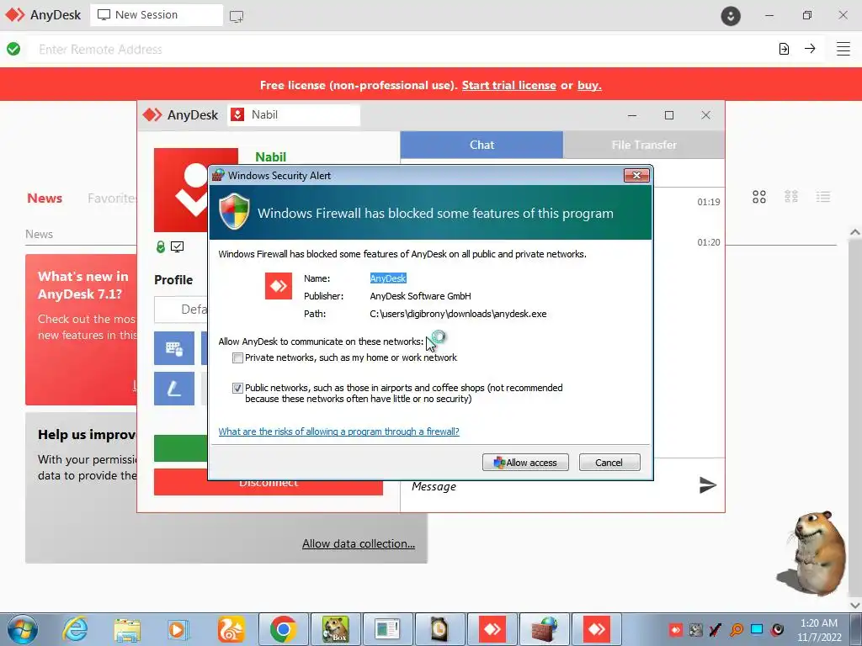Viewport: 862px width, 646px height.
Task: Open the hamburger main menu
Action: pos(843,49)
